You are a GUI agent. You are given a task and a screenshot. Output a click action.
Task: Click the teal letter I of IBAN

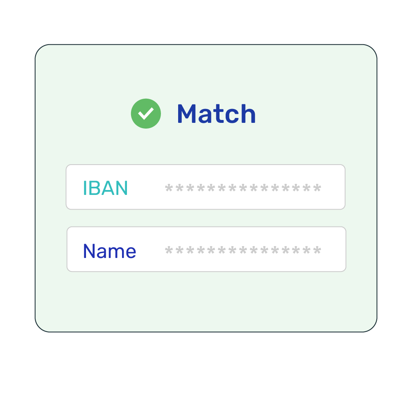click(x=85, y=188)
